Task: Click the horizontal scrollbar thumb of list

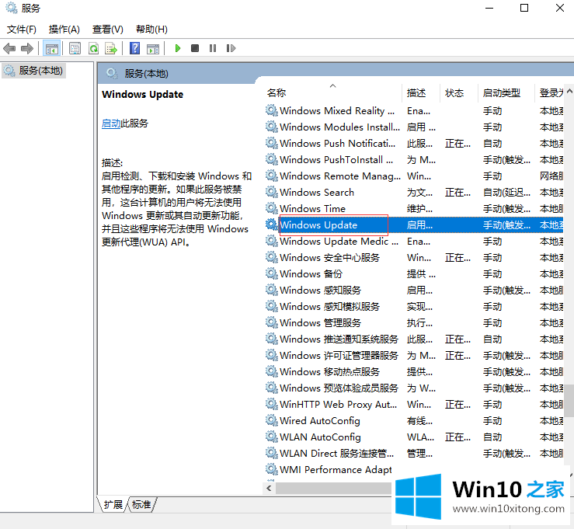Action: 334,488
